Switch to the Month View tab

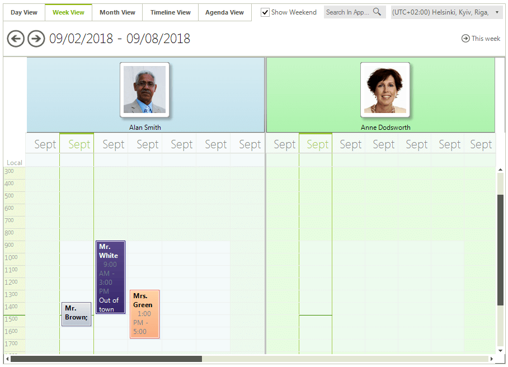pos(117,12)
